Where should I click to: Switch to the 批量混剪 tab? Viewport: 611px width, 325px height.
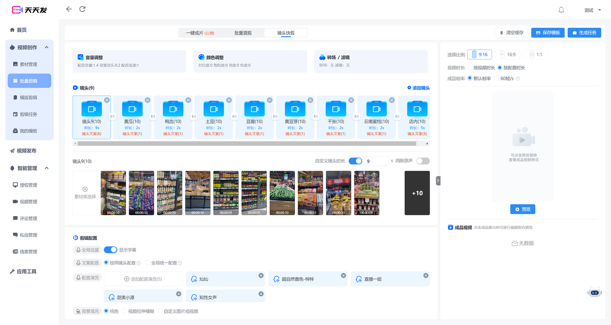click(x=242, y=33)
